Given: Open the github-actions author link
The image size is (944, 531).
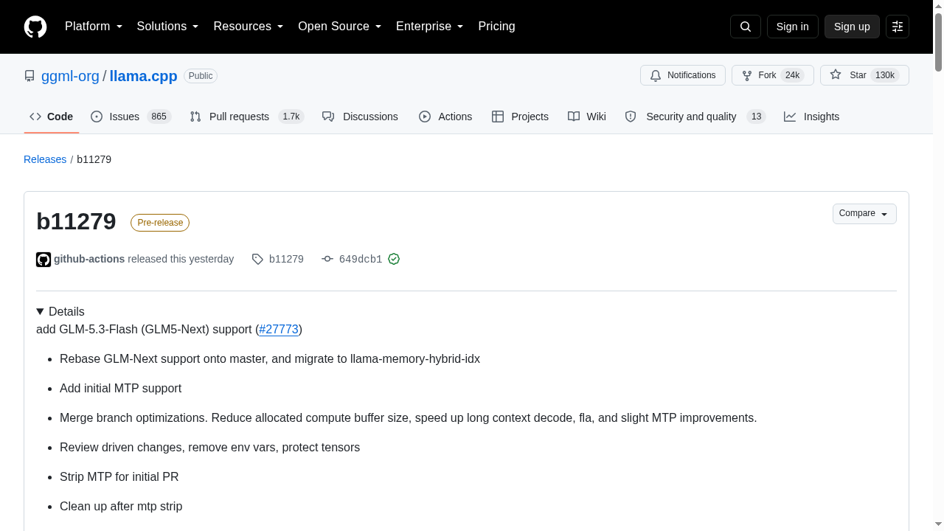Looking at the screenshot, I should [89, 259].
